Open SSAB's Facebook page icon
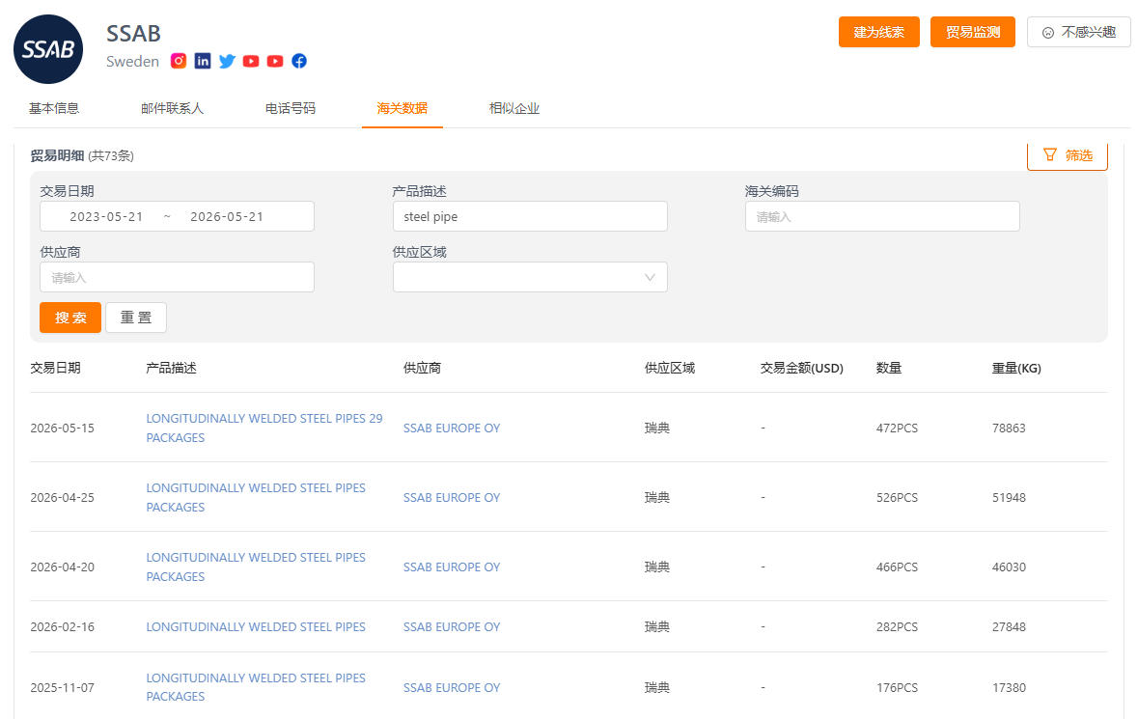The width and height of the screenshot is (1138, 719). 299,61
